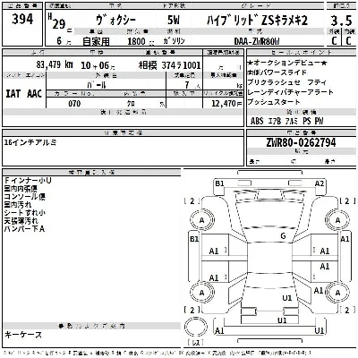The width and height of the screenshot is (358, 358).
Task: Click the star before オークションデビュー
Action: point(250,63)
